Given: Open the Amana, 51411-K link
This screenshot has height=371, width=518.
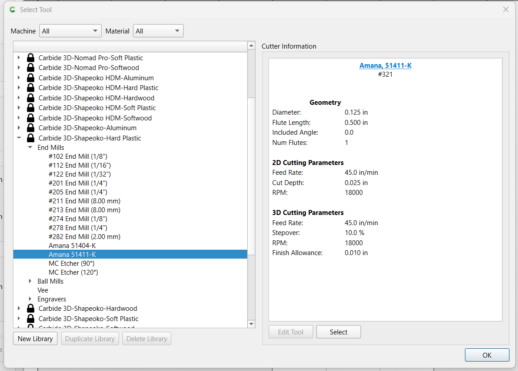Looking at the screenshot, I should [385, 66].
